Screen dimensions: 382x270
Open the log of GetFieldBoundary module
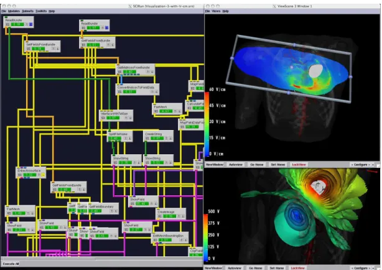coord(116,211)
